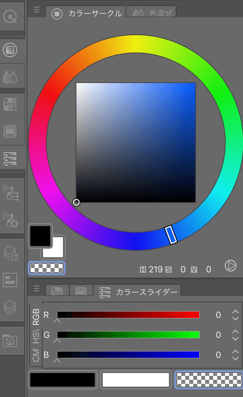Increase the R value with up arrow
Image resolution: width=243 pixels, height=397 pixels.
[235, 312]
